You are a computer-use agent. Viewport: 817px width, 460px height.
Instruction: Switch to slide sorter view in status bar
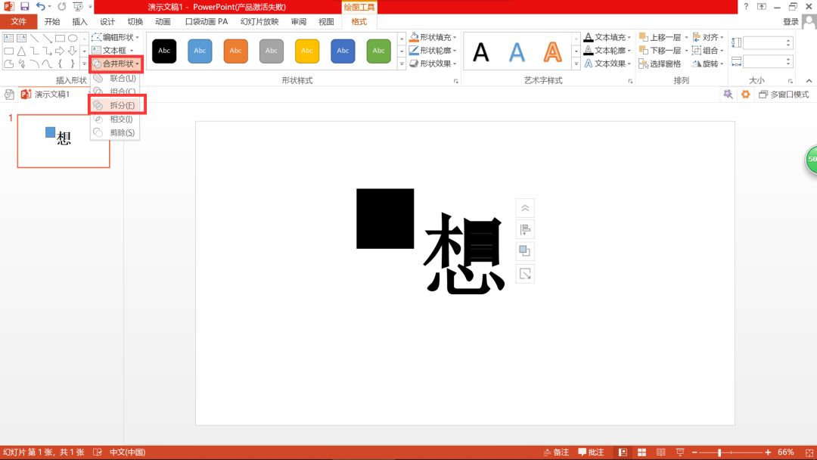tap(640, 452)
